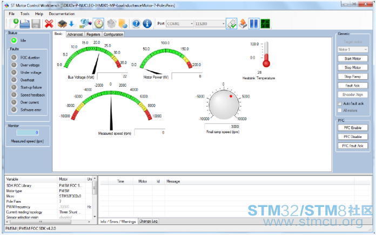Click the Speed feedback fault indicator
This screenshot has width=376, height=235.
pos(14,95)
